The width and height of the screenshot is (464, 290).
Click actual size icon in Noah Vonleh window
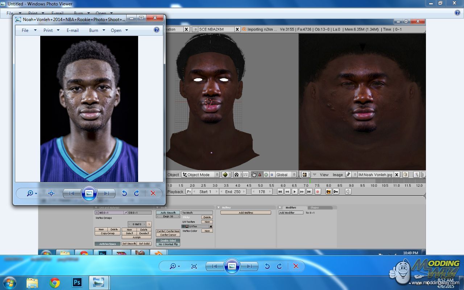[51, 194]
